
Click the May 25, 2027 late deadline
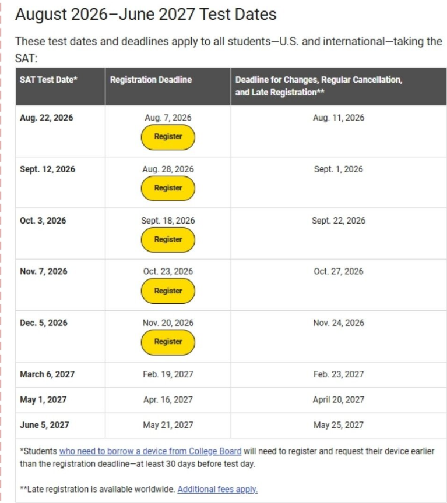tap(339, 425)
